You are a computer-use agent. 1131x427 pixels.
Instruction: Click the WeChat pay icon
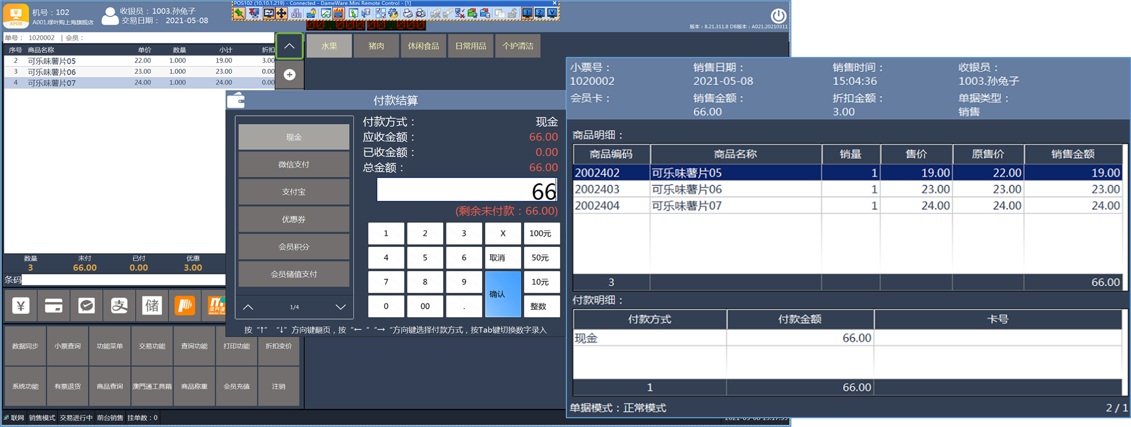click(x=87, y=306)
